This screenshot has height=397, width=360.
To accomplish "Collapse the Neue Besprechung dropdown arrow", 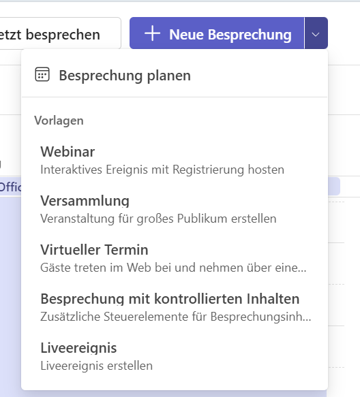I will (x=316, y=33).
